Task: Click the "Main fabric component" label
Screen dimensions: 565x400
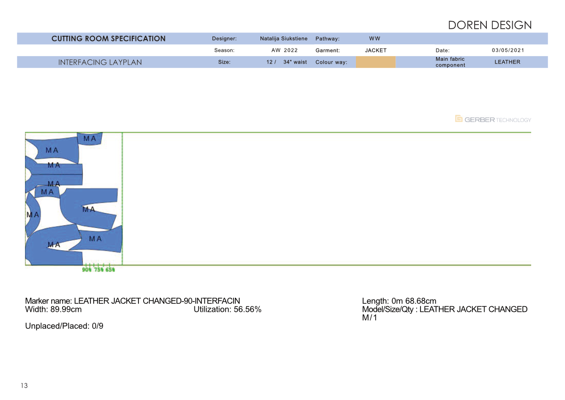Action: pos(450,62)
